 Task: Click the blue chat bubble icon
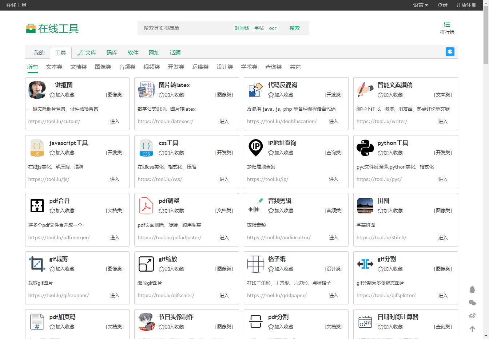450,52
